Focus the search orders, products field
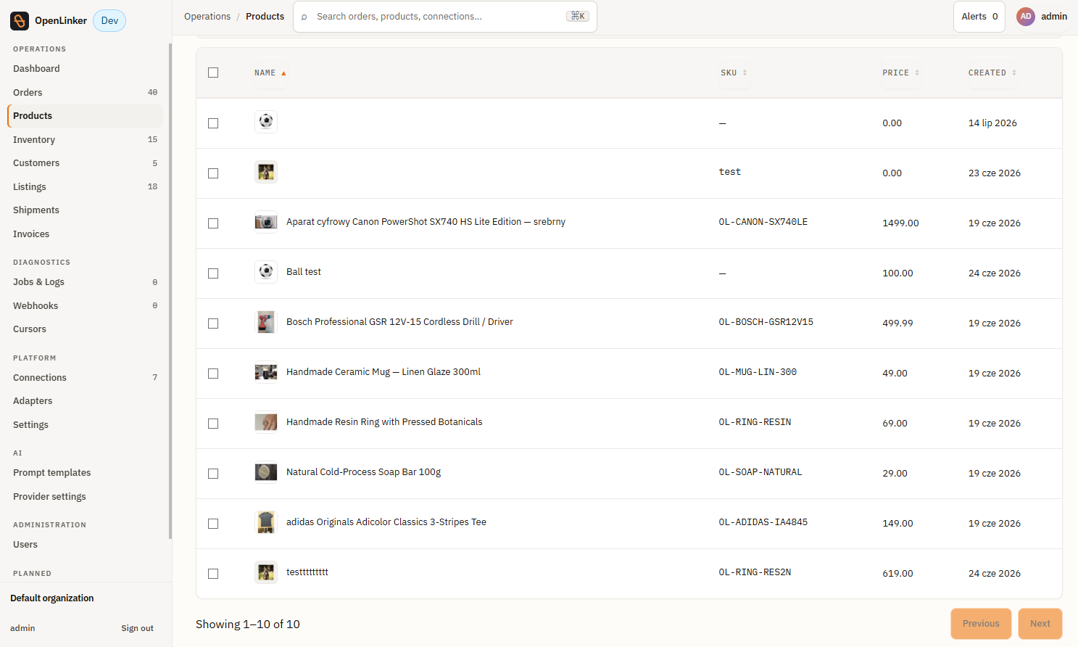This screenshot has width=1078, height=647. [x=445, y=17]
